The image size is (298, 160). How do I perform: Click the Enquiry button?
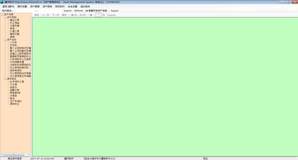click(x=111, y=15)
